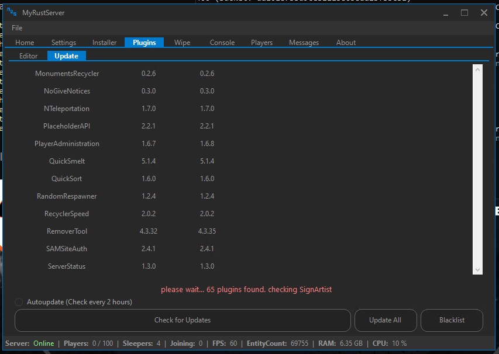The height and width of the screenshot is (354, 499).
Task: Select the RemoverTool plugin row
Action: (67, 231)
